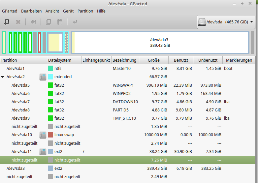Select the sda11 ext2 block in map
This screenshot has width=258, height=183.
click(55, 43)
